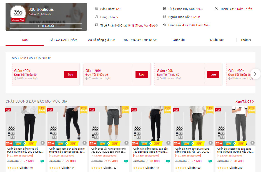Save the voucher valid after 16 giờ

213,74
